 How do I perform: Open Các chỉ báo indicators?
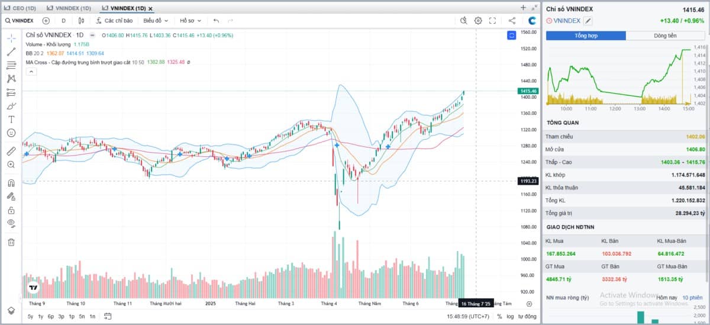[x=114, y=20]
